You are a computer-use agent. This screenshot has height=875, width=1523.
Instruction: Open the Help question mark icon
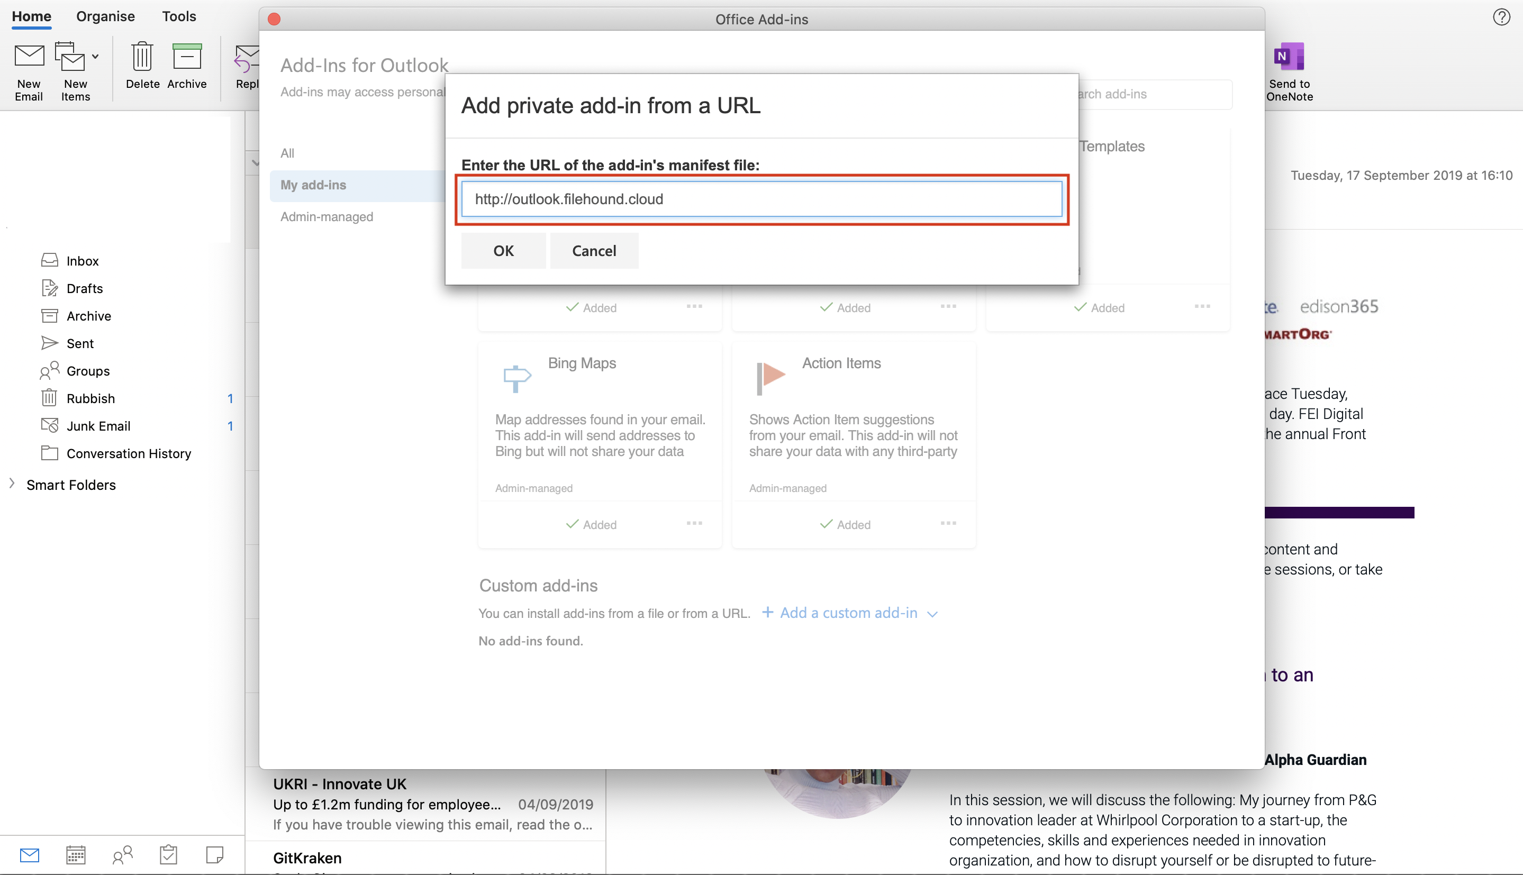point(1501,17)
